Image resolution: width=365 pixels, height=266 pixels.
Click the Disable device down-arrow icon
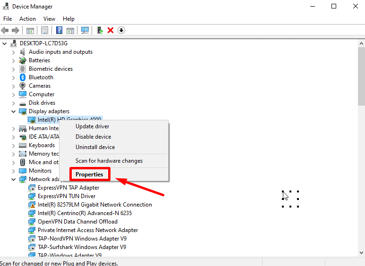[121, 30]
